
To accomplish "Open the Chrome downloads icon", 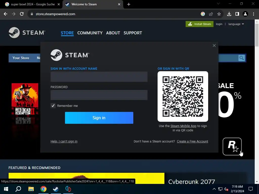I will 229,14.
